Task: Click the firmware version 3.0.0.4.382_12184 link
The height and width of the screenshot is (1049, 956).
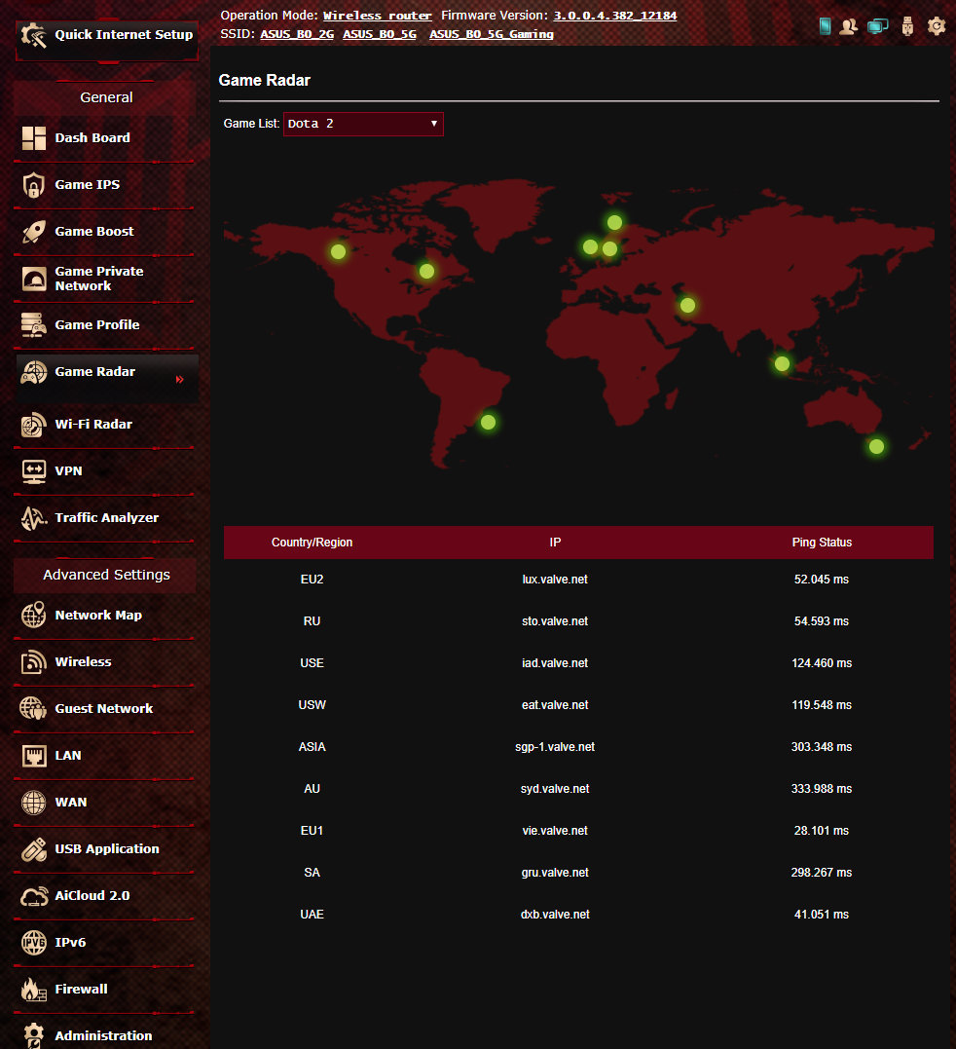Action: [615, 16]
